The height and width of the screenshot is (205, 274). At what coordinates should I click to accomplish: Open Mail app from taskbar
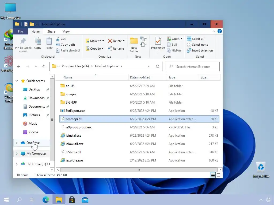85,200
